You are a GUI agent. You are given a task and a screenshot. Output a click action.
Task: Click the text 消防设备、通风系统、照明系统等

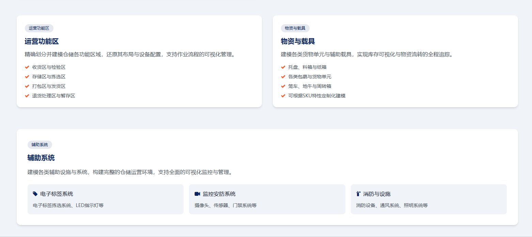pyautogui.click(x=392, y=205)
